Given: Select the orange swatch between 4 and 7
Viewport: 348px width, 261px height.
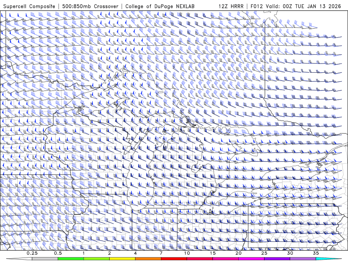Looking at the screenshot, I should click(x=148, y=259).
